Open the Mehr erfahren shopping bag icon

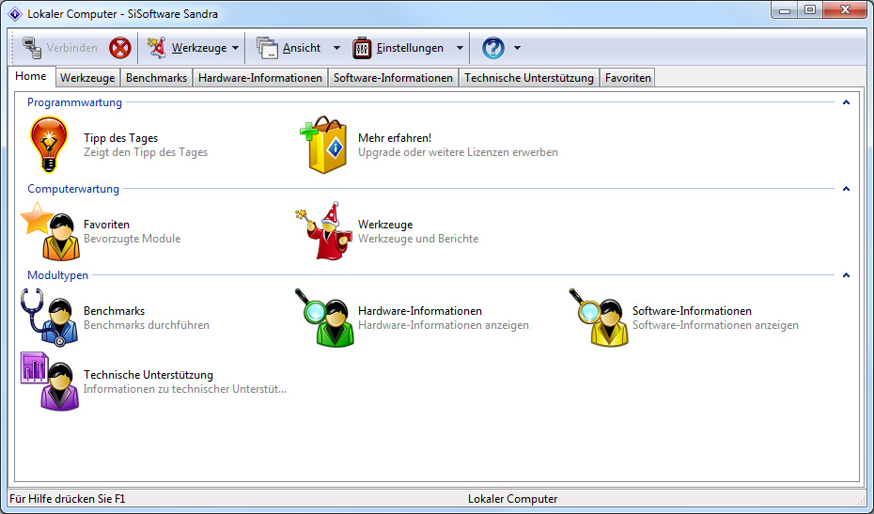pos(324,145)
